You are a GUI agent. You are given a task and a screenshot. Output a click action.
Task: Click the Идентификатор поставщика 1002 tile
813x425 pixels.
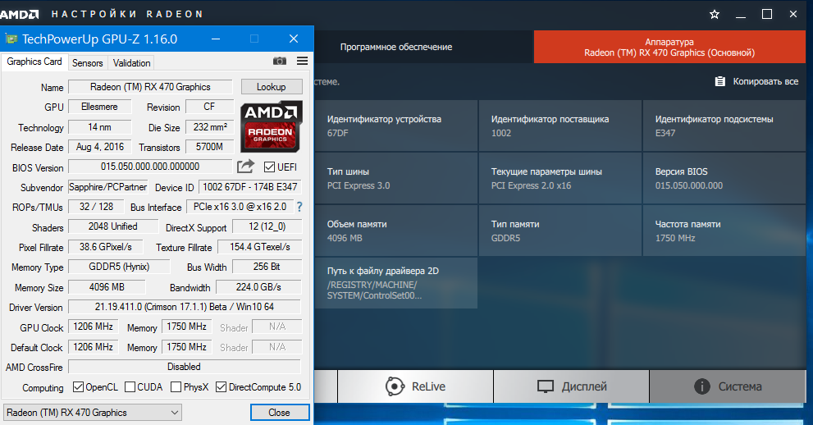tap(560, 126)
